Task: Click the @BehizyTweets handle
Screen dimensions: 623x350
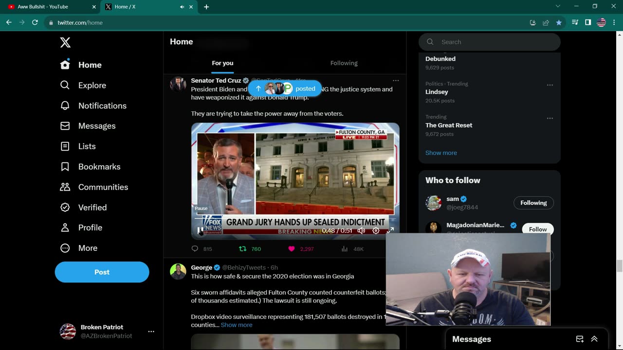Action: 244,268
